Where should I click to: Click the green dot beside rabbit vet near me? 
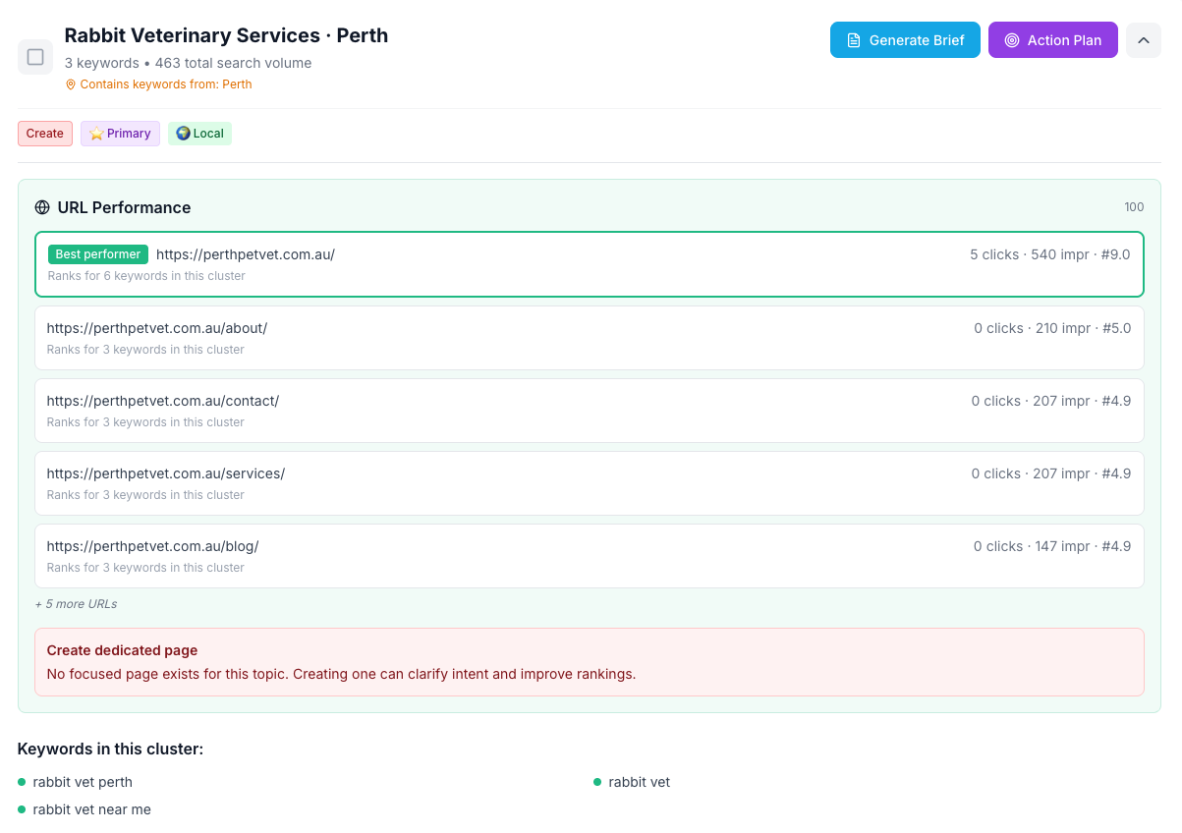click(x=22, y=809)
